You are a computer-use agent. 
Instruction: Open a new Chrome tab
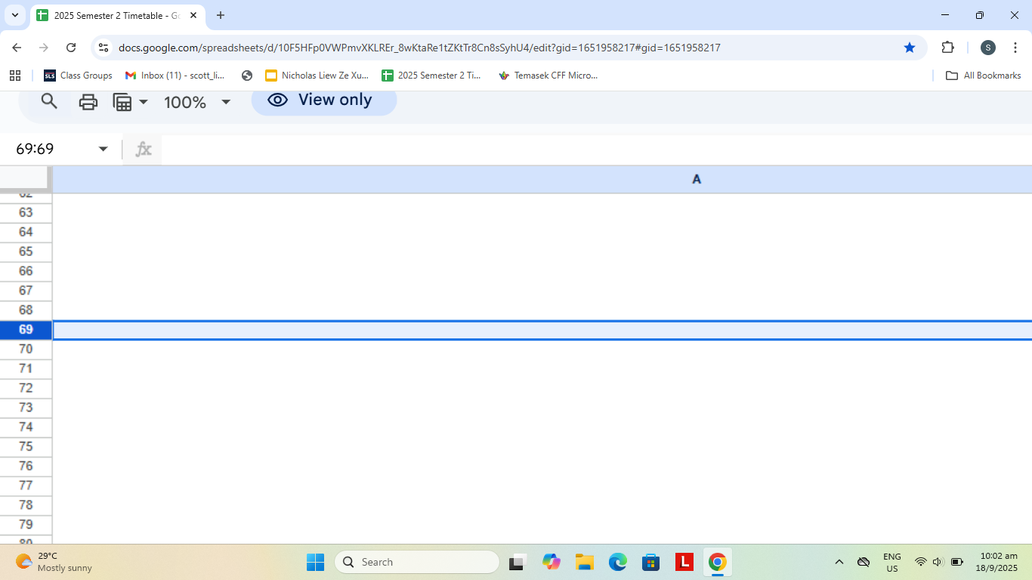click(221, 15)
